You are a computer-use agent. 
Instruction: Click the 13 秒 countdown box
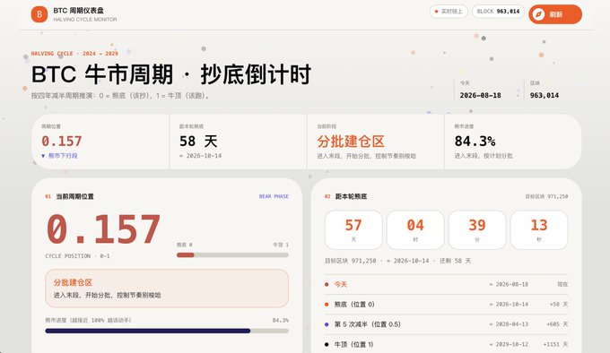point(539,230)
